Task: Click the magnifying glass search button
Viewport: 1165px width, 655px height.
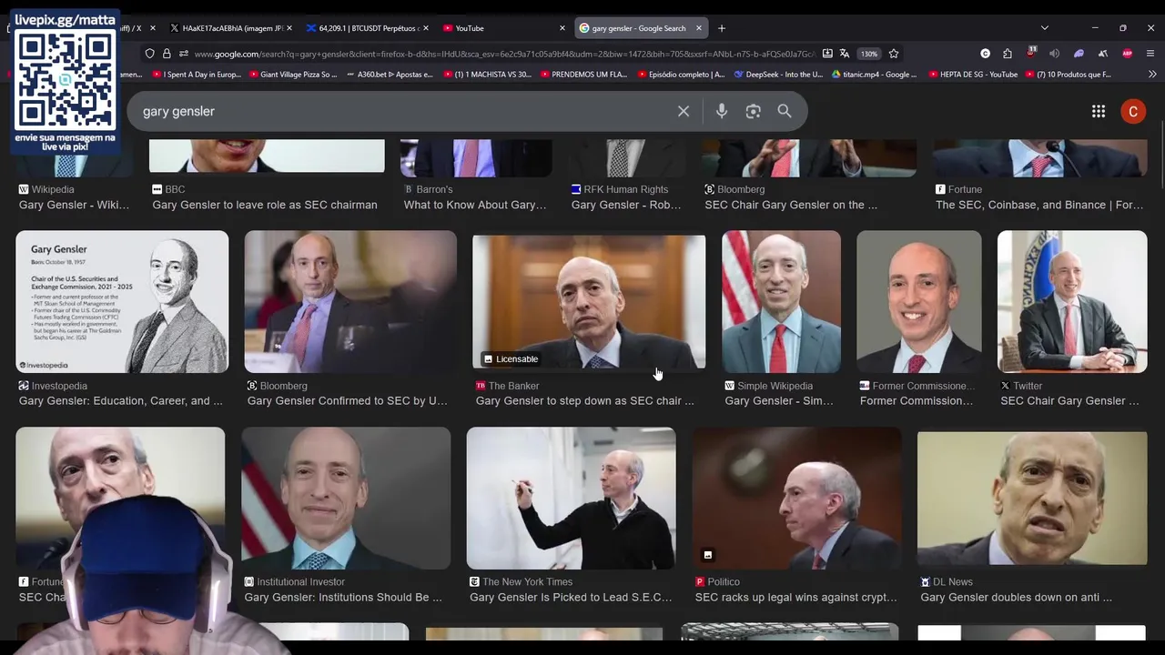Action: pyautogui.click(x=785, y=111)
